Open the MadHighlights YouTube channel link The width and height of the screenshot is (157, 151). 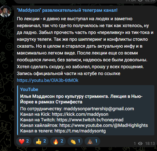[104, 125]
